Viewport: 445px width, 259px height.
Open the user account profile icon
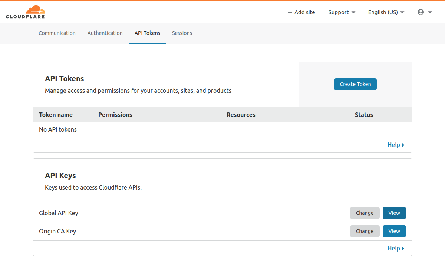point(421,12)
